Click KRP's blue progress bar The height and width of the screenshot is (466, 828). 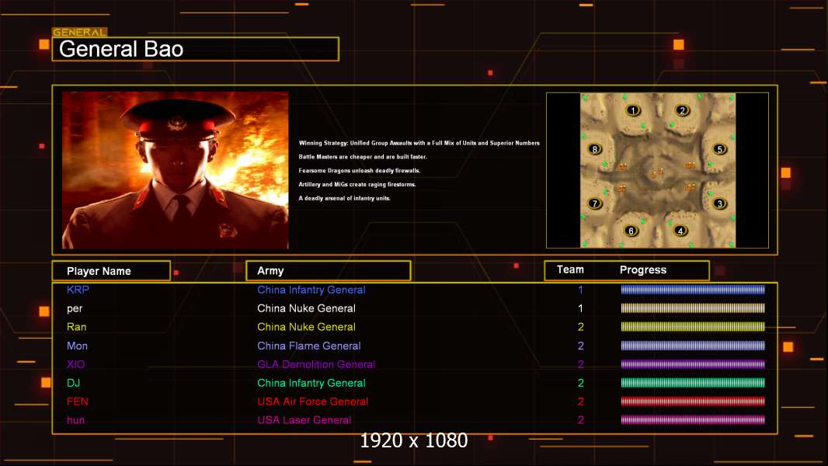click(x=693, y=289)
